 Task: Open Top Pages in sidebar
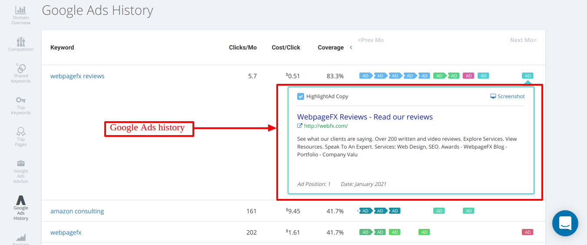[x=20, y=137]
